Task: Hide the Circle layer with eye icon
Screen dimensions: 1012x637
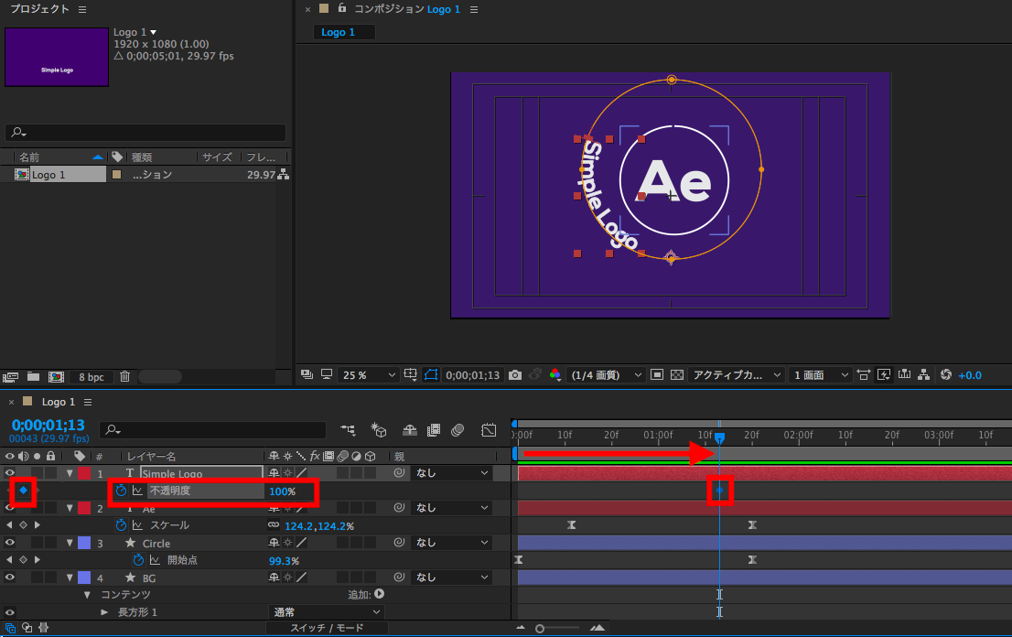Action: tap(10, 543)
